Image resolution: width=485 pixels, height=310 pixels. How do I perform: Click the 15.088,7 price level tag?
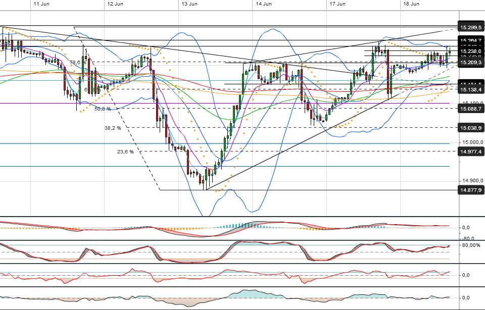coord(471,109)
